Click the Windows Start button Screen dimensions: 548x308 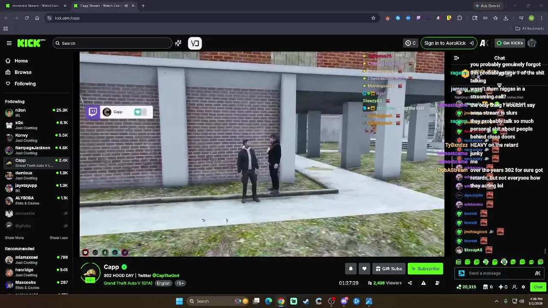coord(179,301)
